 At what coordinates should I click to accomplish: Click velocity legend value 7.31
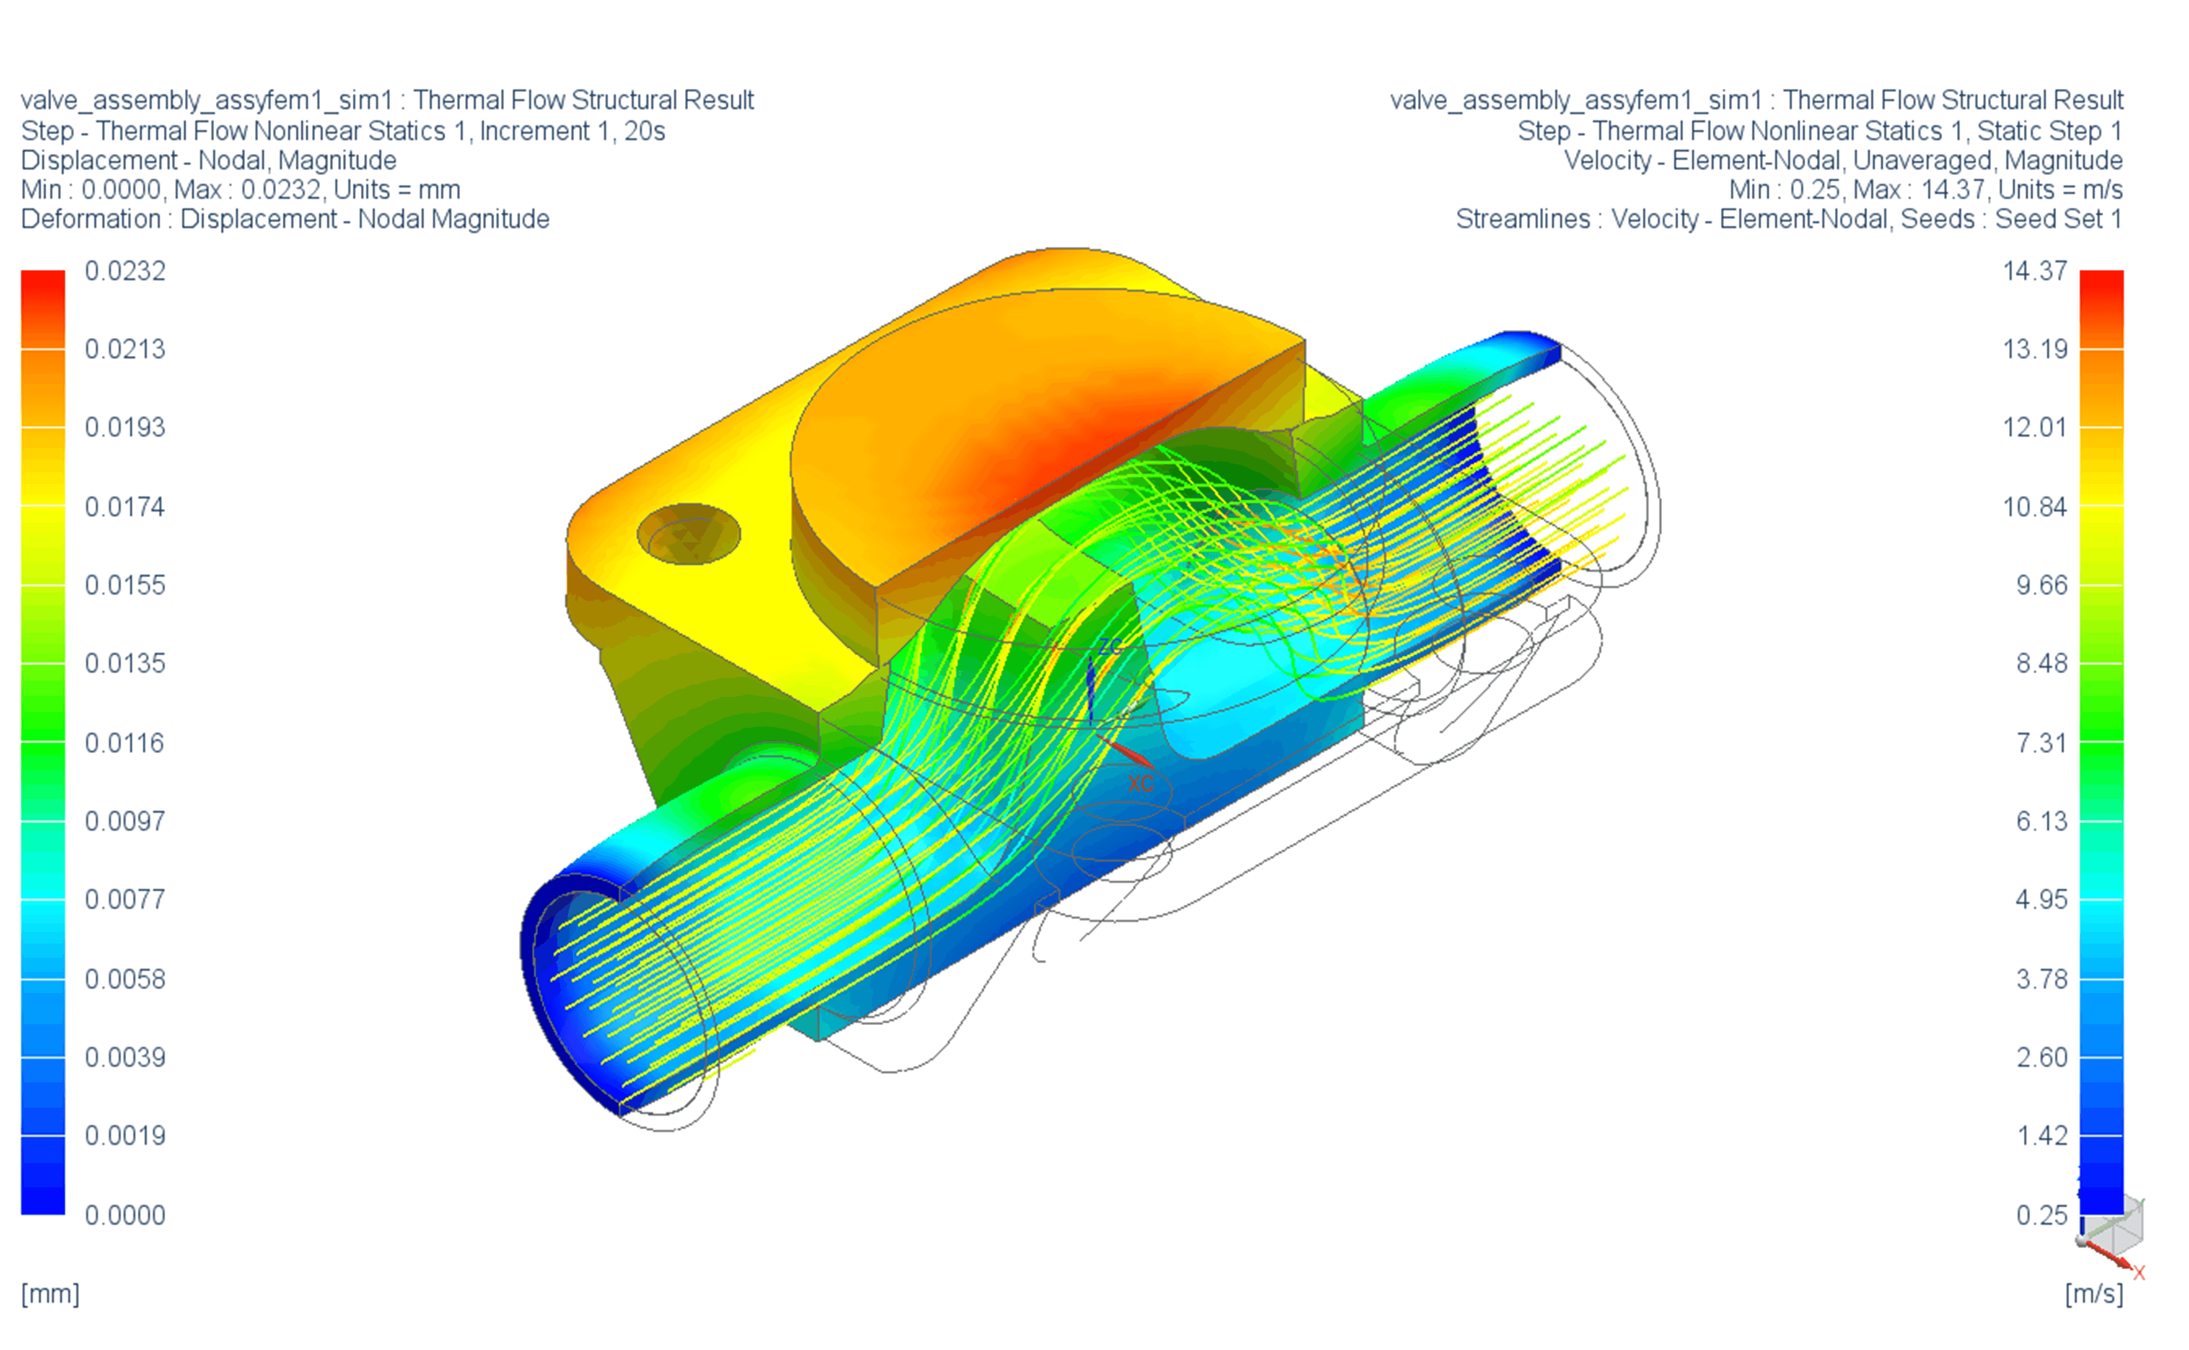[2042, 743]
